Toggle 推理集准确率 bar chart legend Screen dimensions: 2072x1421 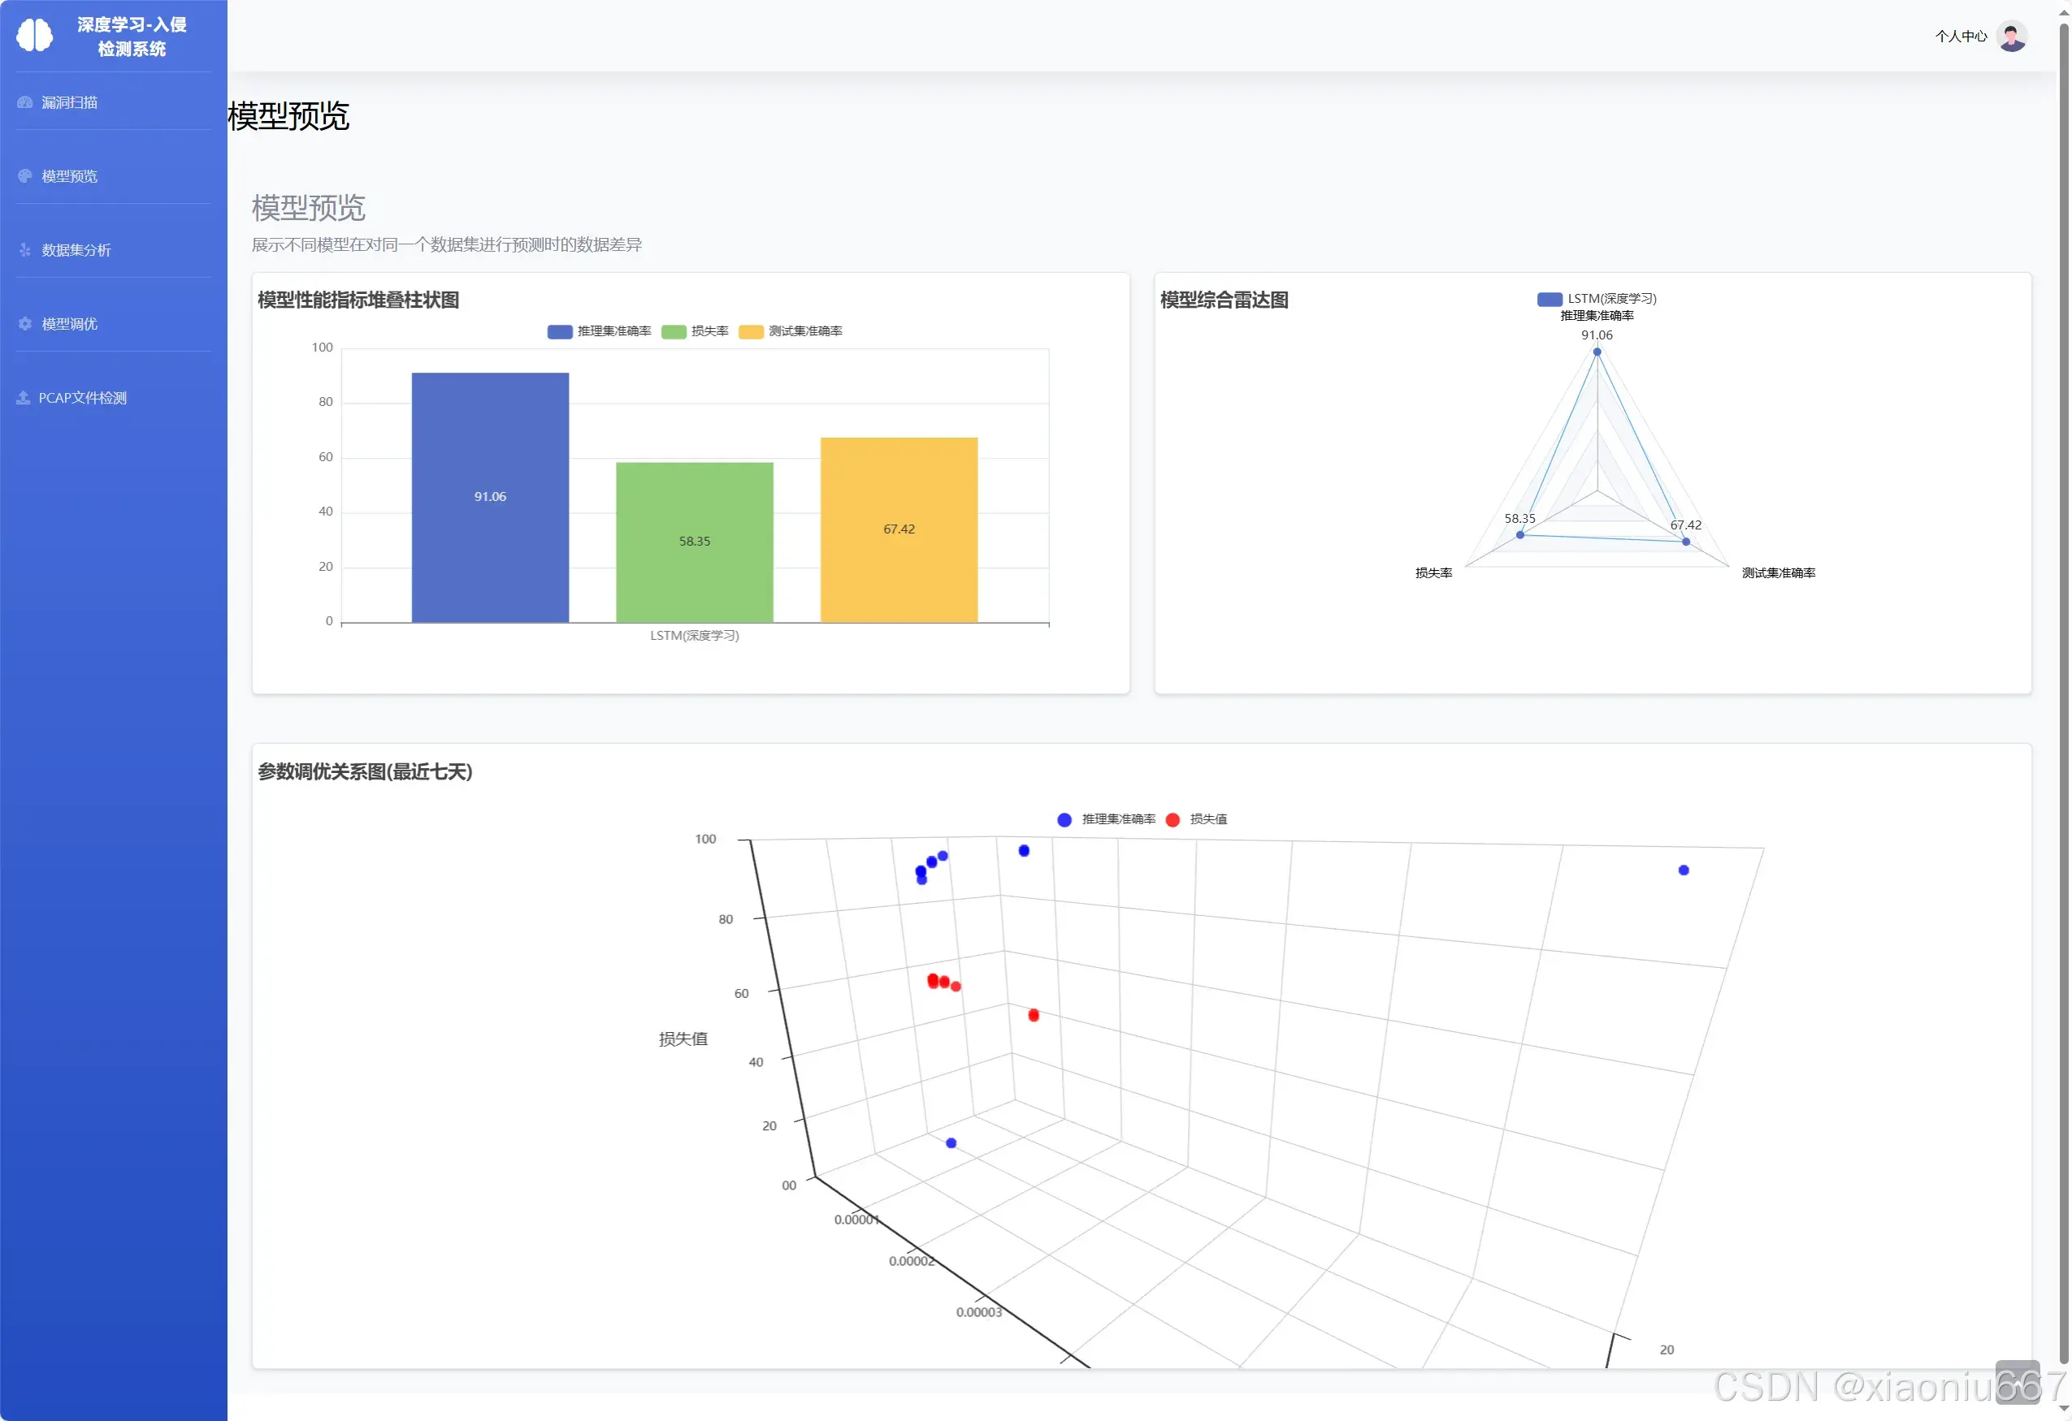tap(599, 331)
